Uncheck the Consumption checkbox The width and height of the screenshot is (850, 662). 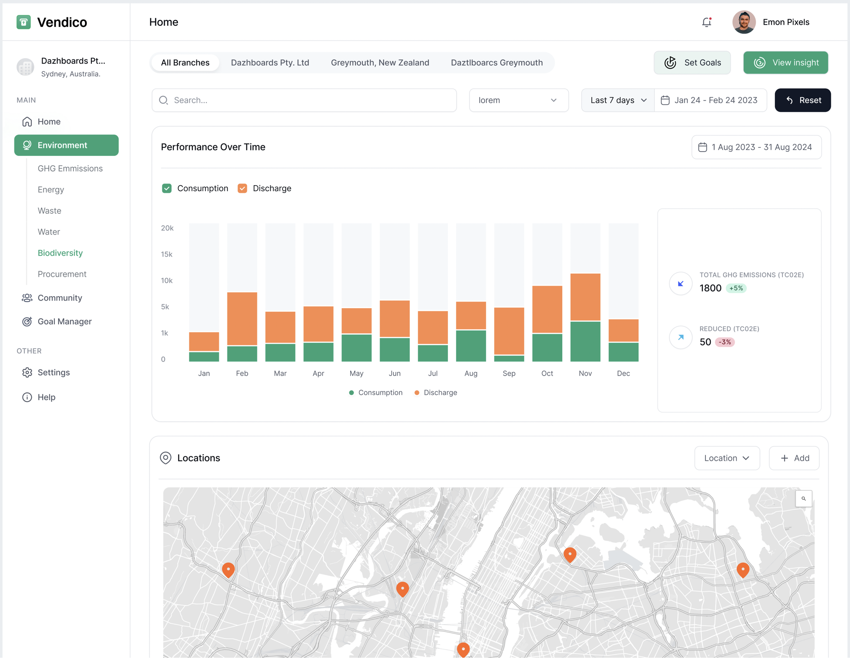point(167,188)
